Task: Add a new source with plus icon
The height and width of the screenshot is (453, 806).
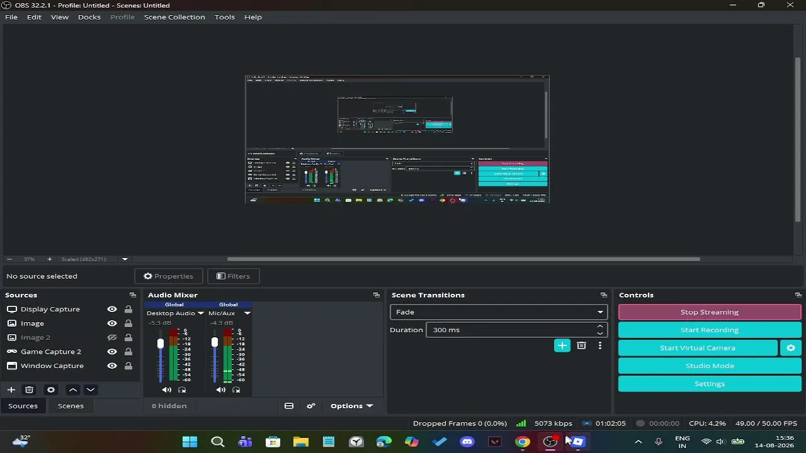Action: click(11, 390)
